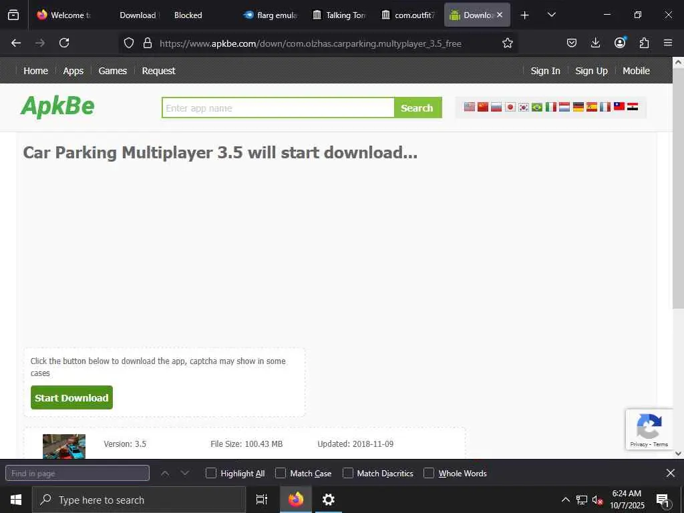The height and width of the screenshot is (513, 684).
Task: Enable Whole Words checkbox
Action: (429, 473)
